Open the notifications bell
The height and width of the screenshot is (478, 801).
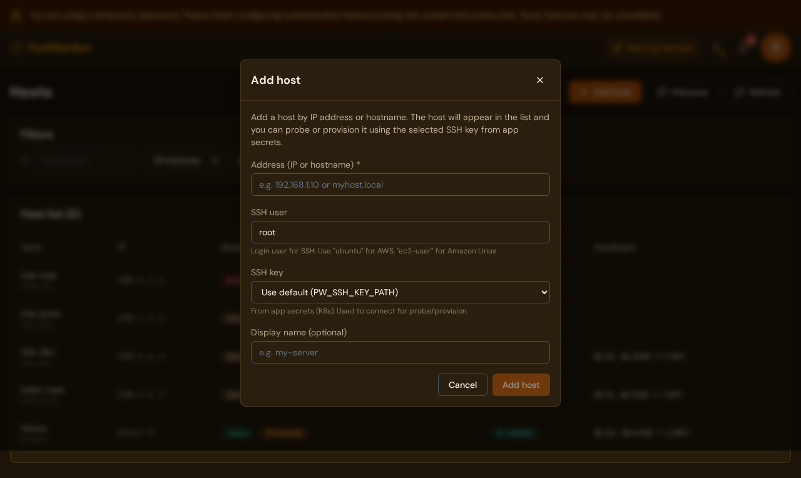745,48
